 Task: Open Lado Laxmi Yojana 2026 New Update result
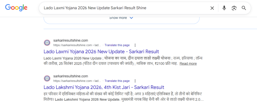tap(101, 52)
